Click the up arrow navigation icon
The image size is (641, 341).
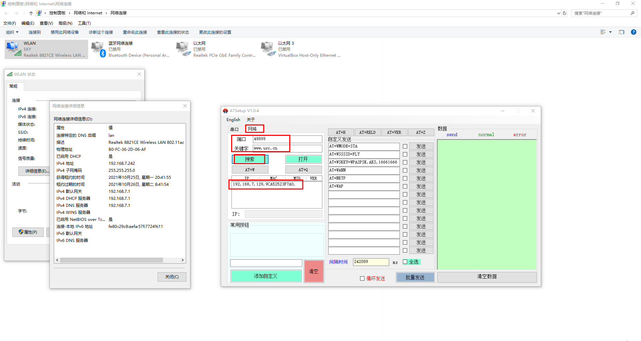31,13
